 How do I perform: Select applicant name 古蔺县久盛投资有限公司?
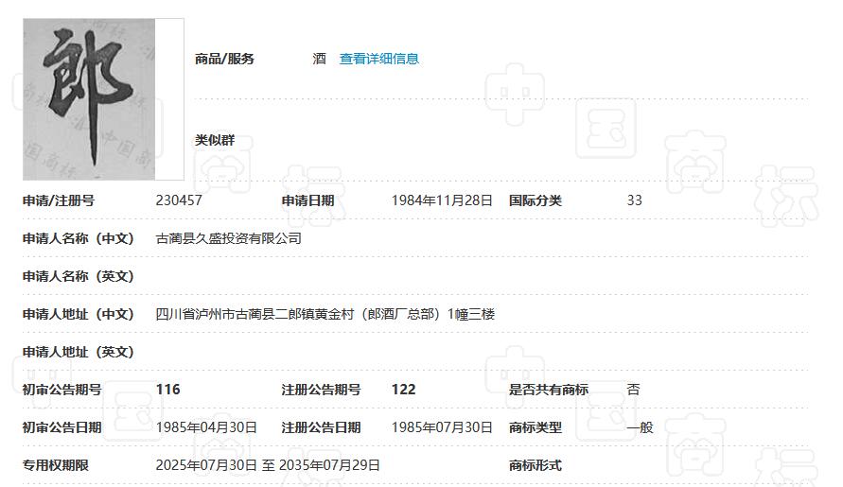[x=229, y=238]
